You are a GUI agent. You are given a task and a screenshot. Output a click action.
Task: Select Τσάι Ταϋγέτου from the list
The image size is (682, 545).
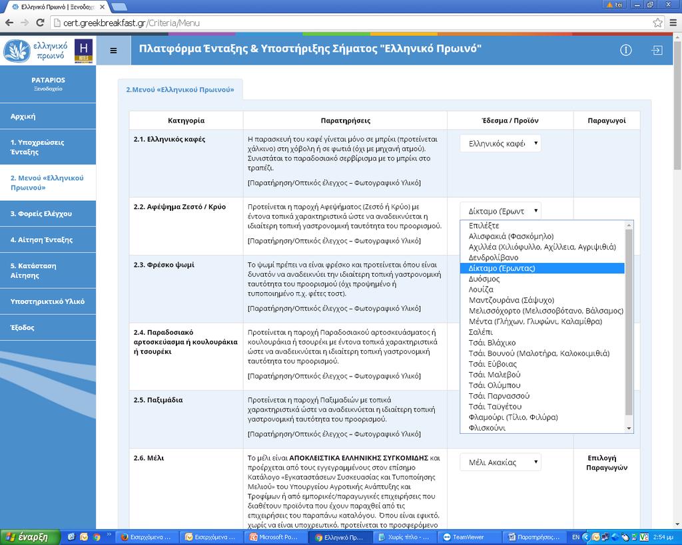[542, 407]
